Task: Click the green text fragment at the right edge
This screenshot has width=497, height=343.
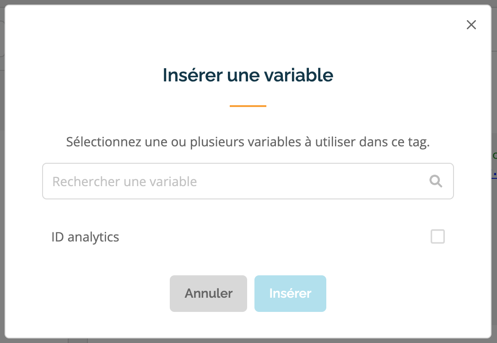Action: point(495,155)
